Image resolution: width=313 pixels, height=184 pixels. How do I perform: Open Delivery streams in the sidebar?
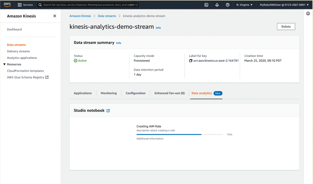point(18,51)
